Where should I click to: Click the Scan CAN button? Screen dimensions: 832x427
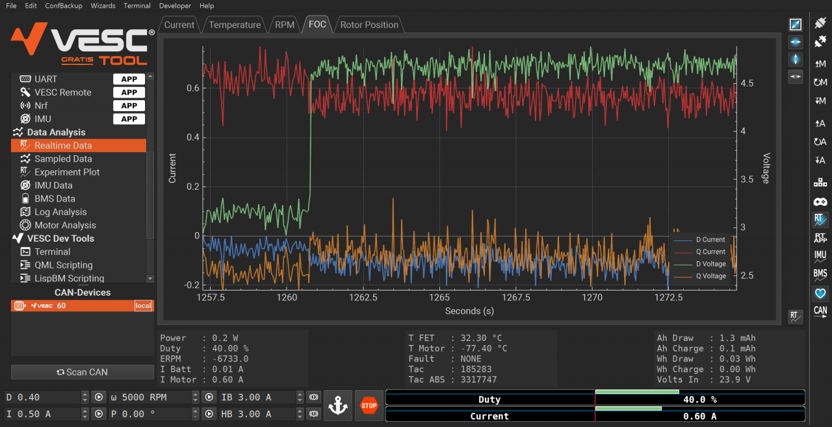[83, 372]
